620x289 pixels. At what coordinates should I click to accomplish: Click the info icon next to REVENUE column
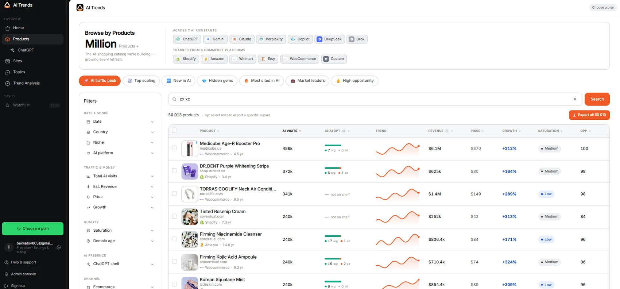(447, 131)
